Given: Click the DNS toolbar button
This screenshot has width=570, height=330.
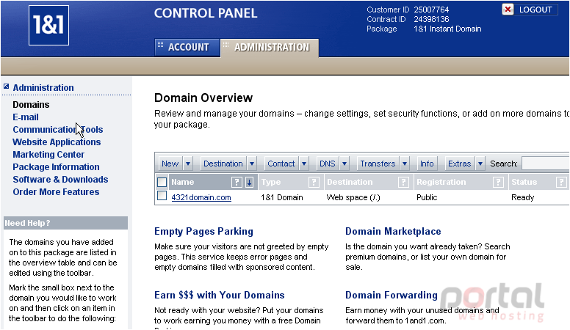Looking at the screenshot, I should [328, 164].
